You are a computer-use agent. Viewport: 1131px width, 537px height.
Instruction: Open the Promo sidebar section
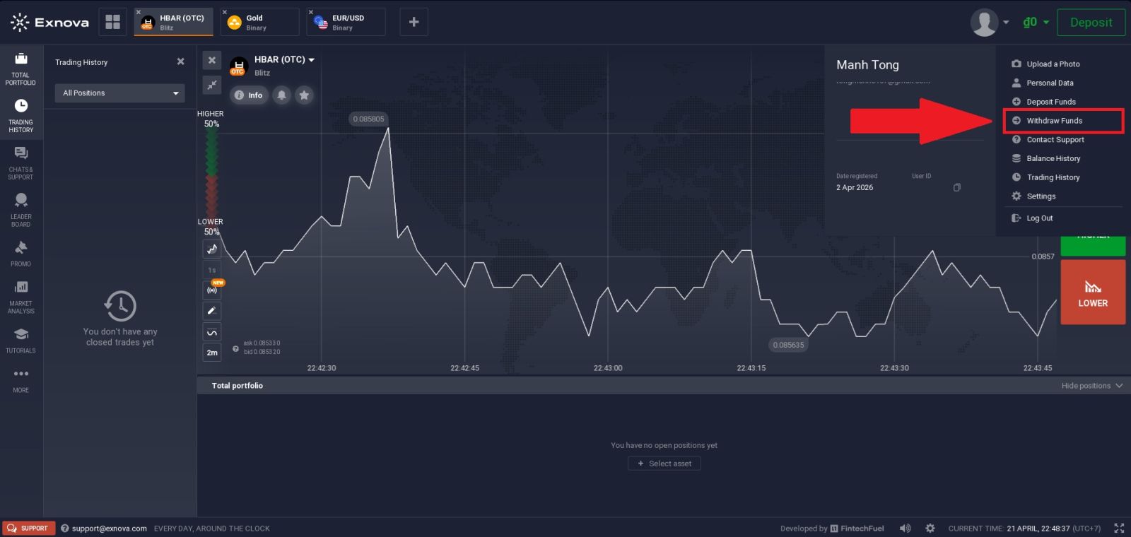(20, 254)
